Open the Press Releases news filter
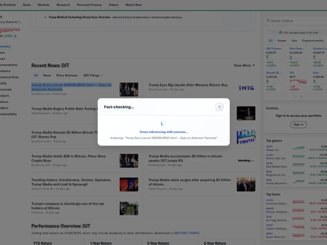The image size is (327, 245). (67, 75)
